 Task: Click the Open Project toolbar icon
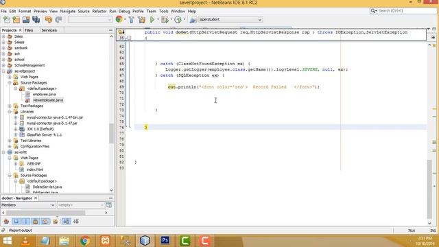pos(26,20)
